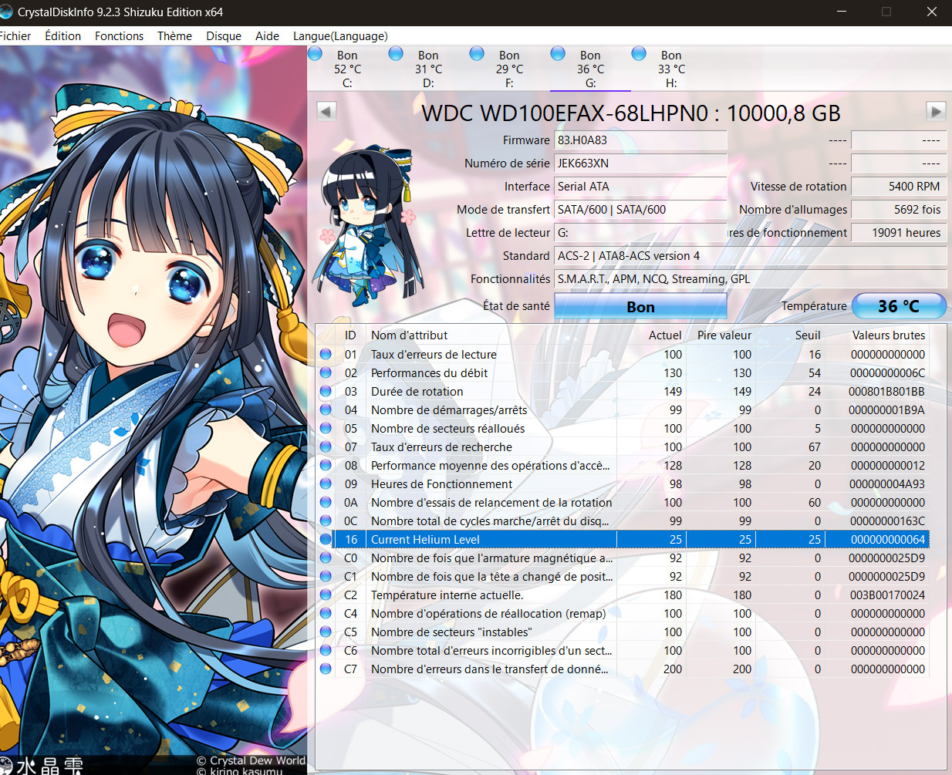Click power-on hours value 19091 heures
This screenshot has height=775, width=952.
[899, 233]
